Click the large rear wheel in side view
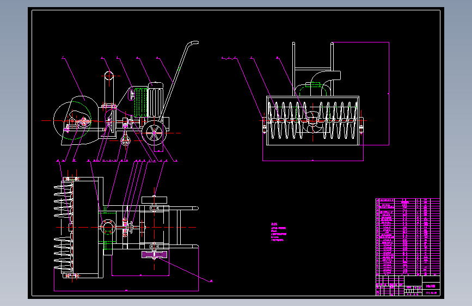Screen dimensions: 472x306 click(x=155, y=133)
